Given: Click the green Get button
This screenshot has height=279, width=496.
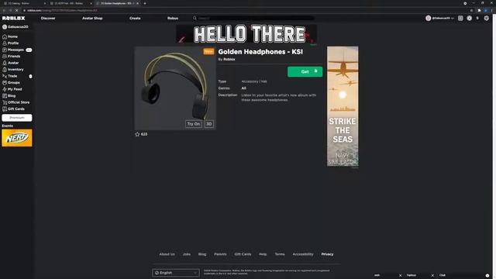Looking at the screenshot, I should coord(305,72).
